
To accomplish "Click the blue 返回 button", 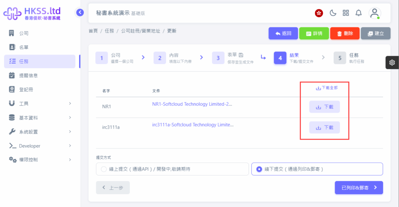I will point(283,34).
